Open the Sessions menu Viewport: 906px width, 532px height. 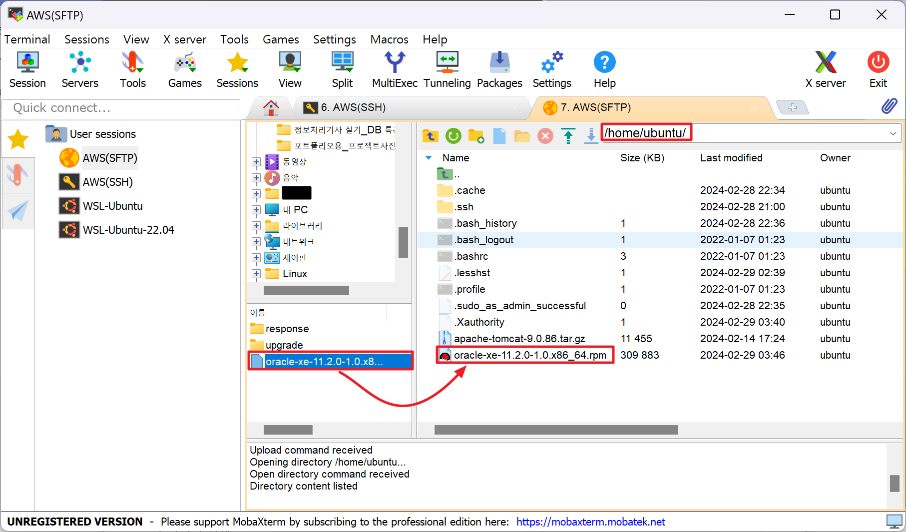pyautogui.click(x=87, y=39)
